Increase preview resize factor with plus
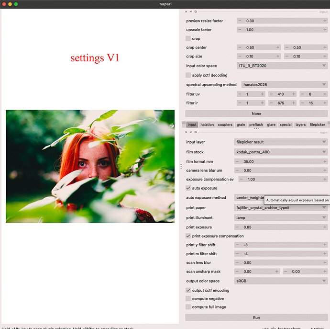Viewport: 330px width, 329px height. [325, 21]
